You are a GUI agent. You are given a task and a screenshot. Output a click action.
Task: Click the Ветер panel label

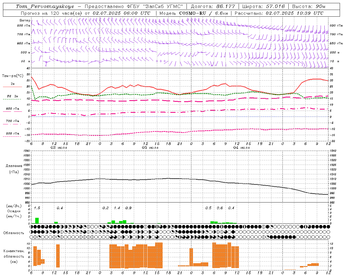(25, 20)
